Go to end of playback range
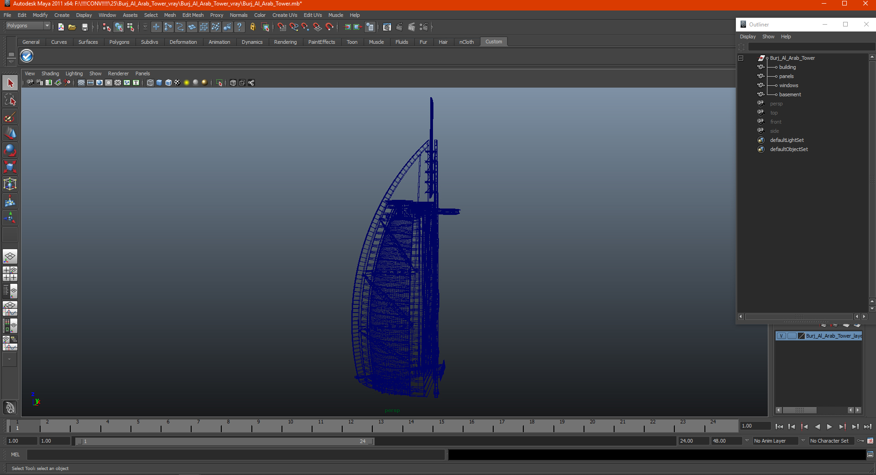Image resolution: width=876 pixels, height=475 pixels. (868, 427)
